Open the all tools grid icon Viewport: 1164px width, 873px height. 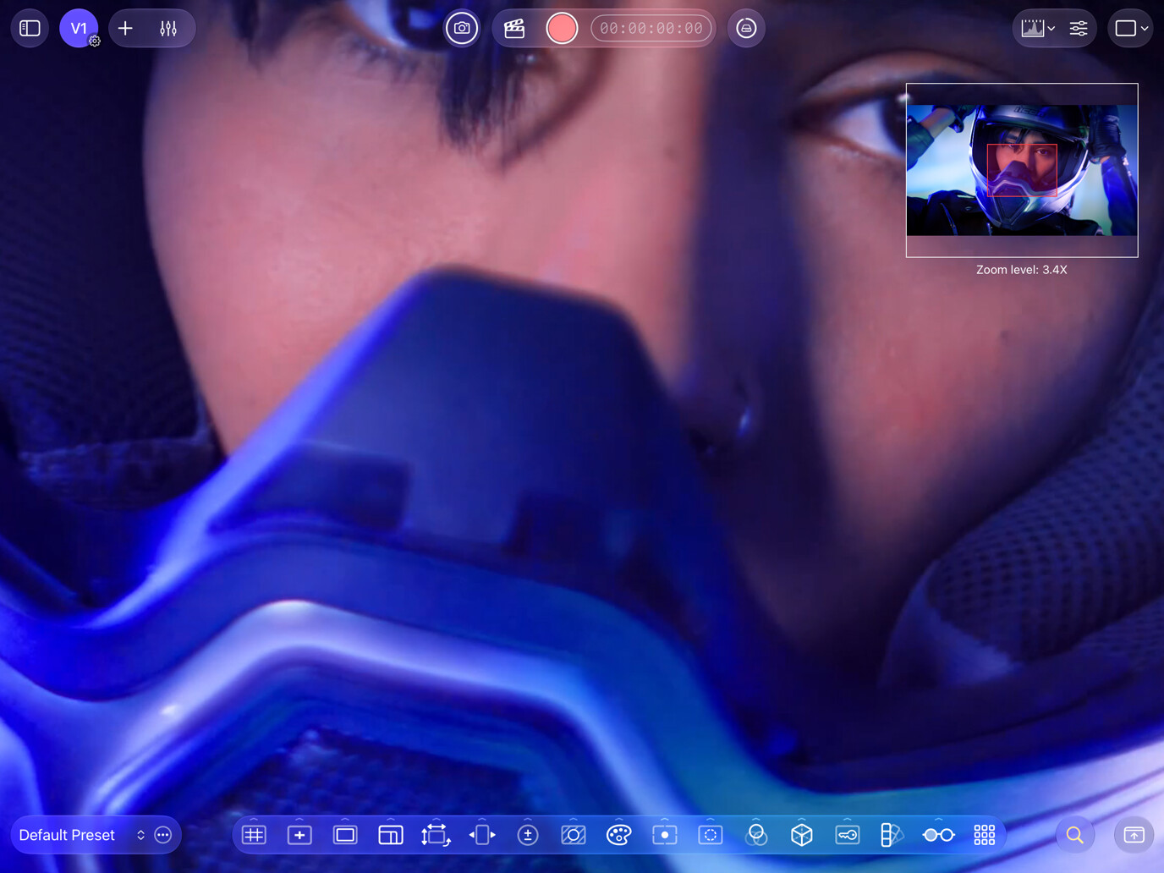coord(985,835)
